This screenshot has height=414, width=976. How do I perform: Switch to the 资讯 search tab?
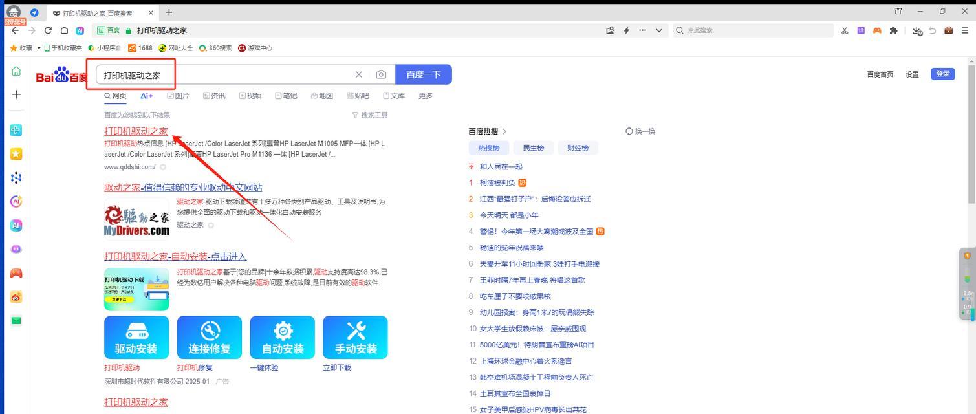click(214, 96)
